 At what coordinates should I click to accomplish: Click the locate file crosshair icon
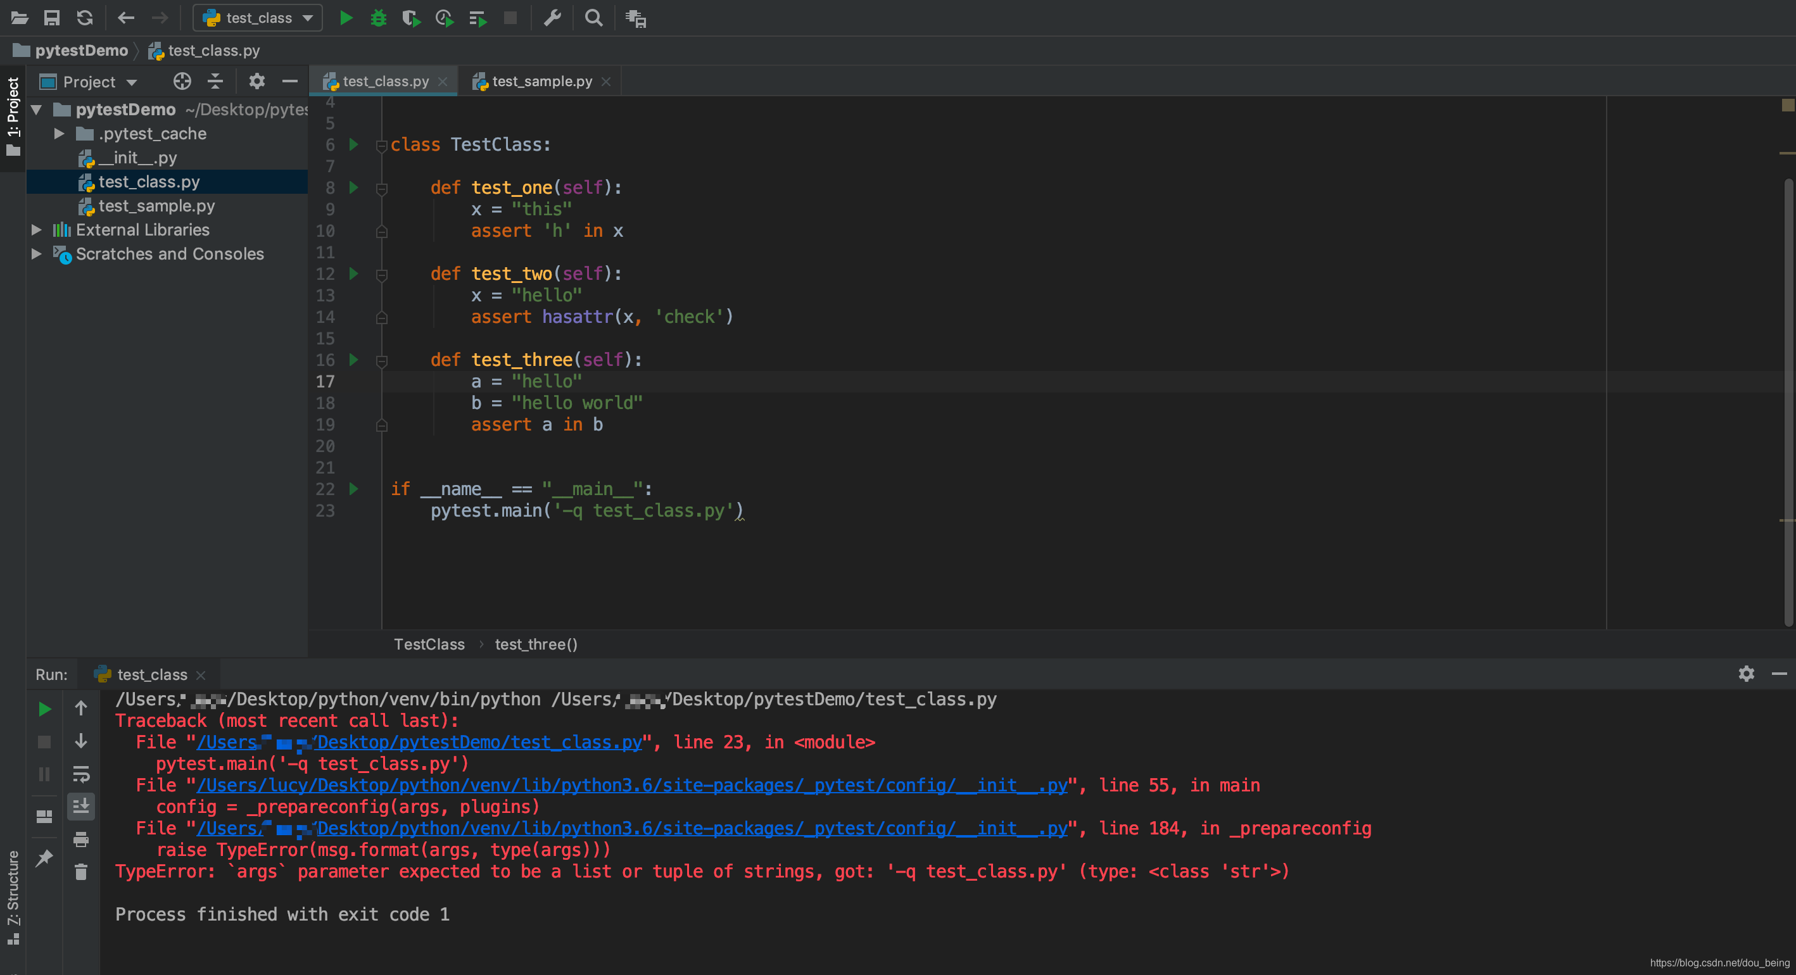click(x=182, y=82)
